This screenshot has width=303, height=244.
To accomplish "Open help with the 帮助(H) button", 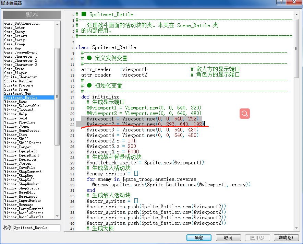I will pyautogui.click(x=286, y=237).
